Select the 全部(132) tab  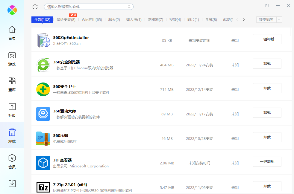43,20
